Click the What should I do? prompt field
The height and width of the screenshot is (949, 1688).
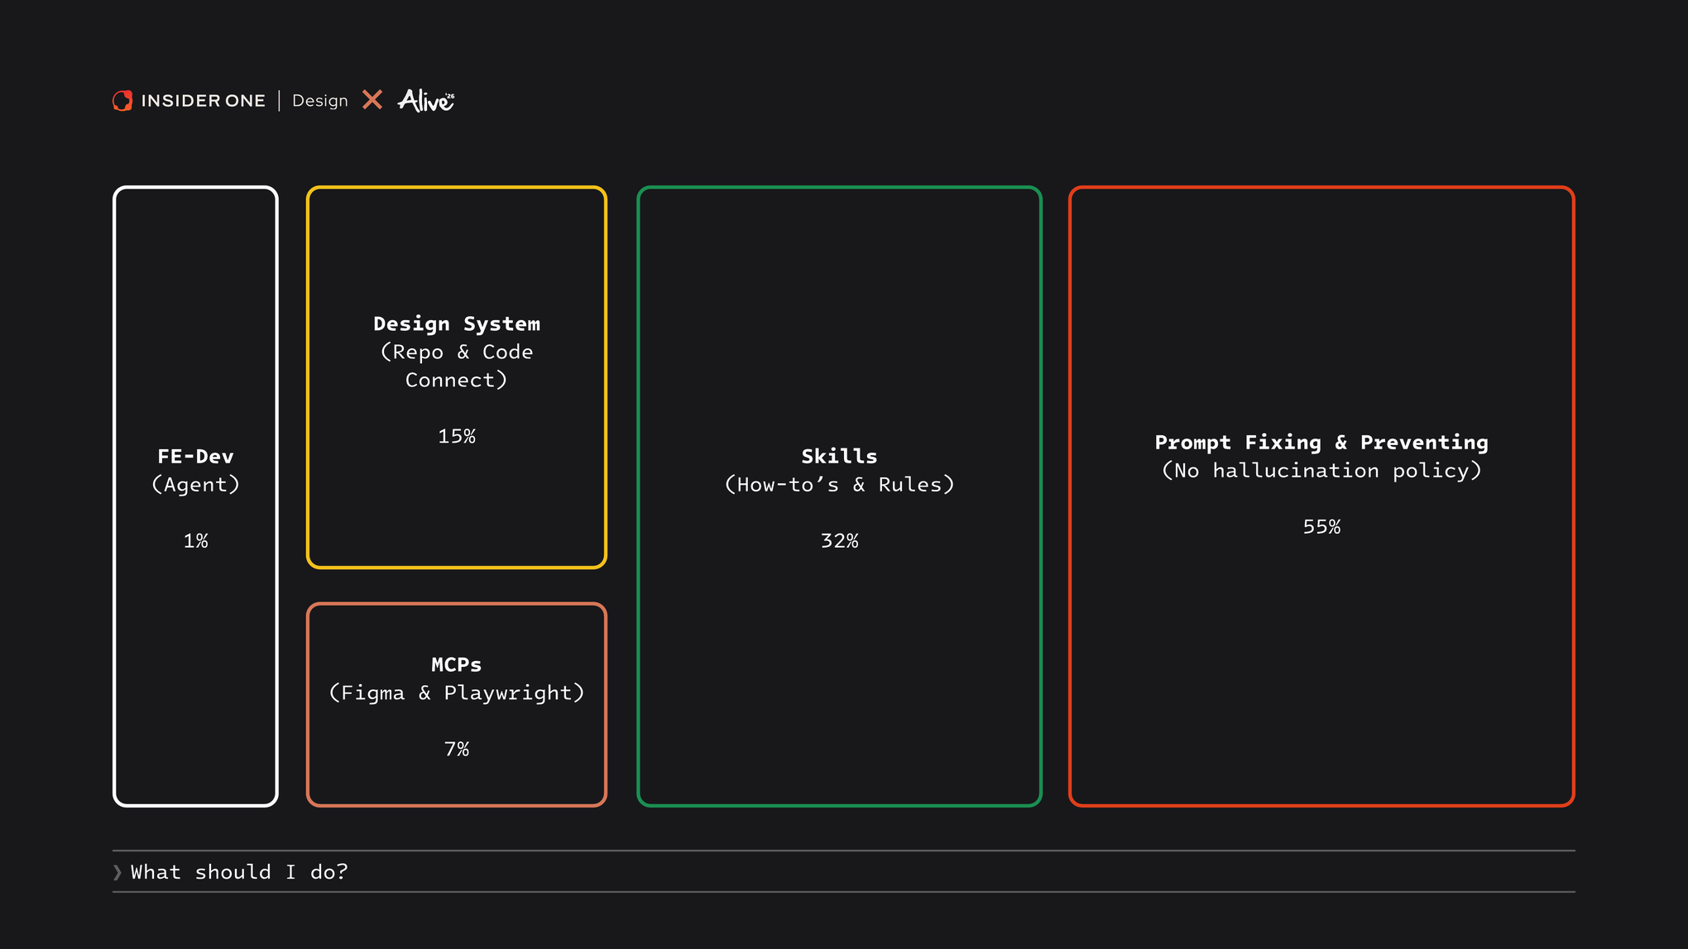click(x=844, y=871)
